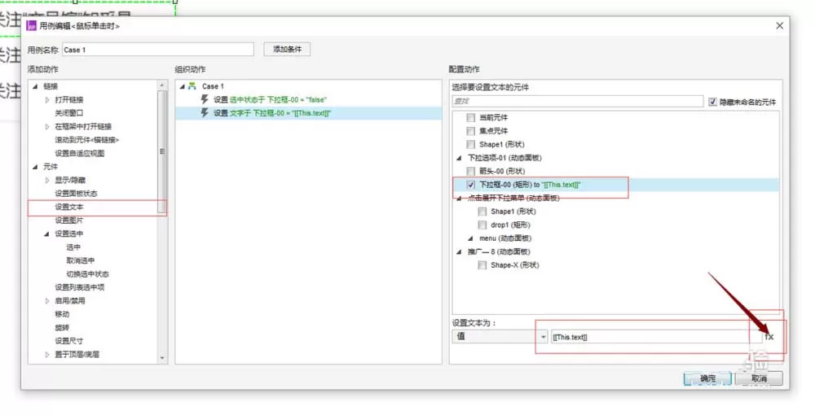Check the 当前元件 checkbox
The image size is (815, 415).
point(471,118)
